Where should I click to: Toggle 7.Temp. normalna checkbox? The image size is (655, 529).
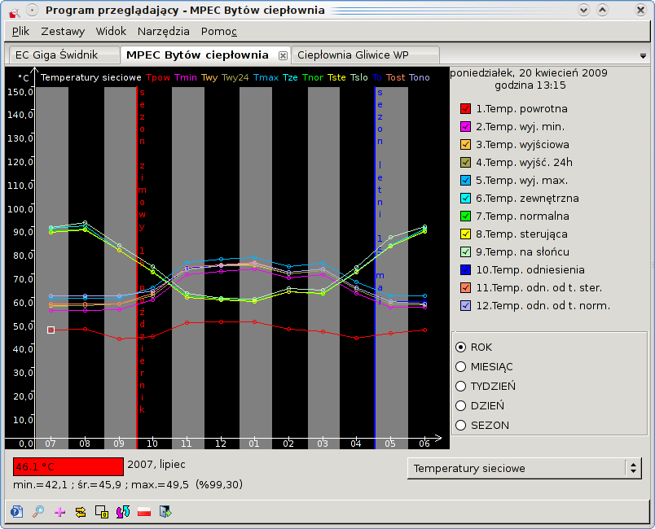tap(465, 216)
